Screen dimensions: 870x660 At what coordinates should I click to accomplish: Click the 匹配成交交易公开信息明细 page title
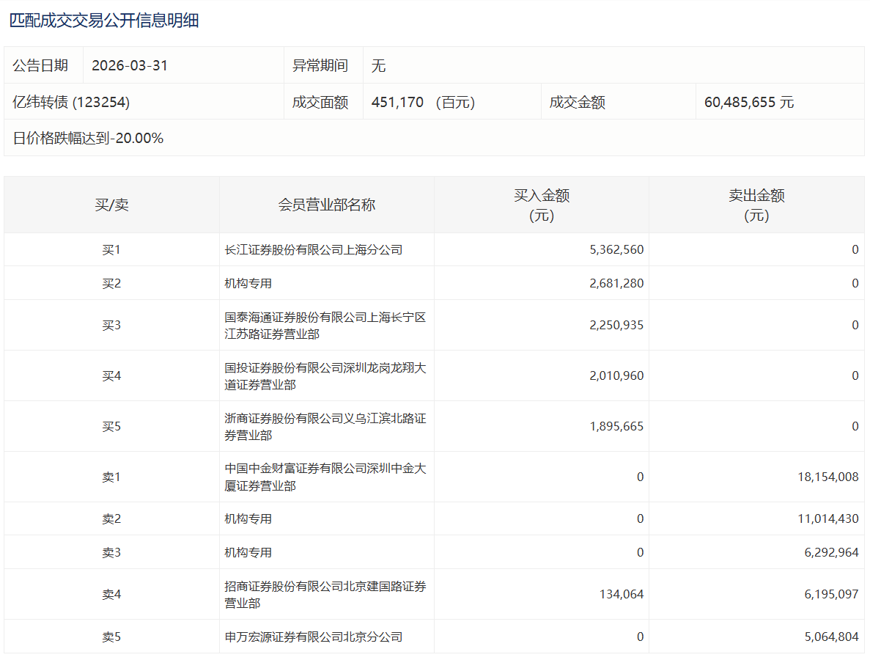tap(104, 21)
